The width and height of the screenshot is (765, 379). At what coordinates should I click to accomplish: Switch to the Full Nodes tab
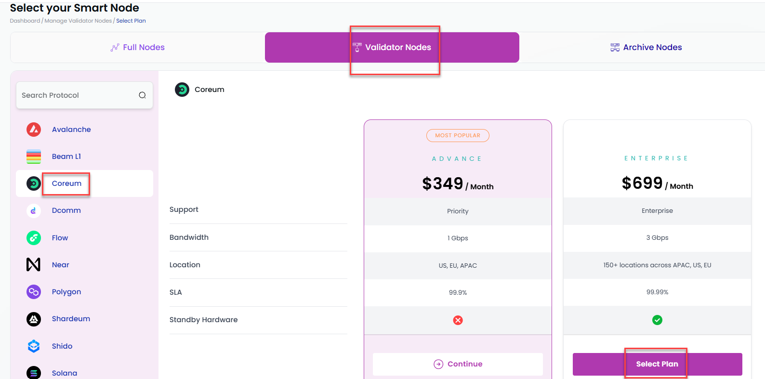138,47
